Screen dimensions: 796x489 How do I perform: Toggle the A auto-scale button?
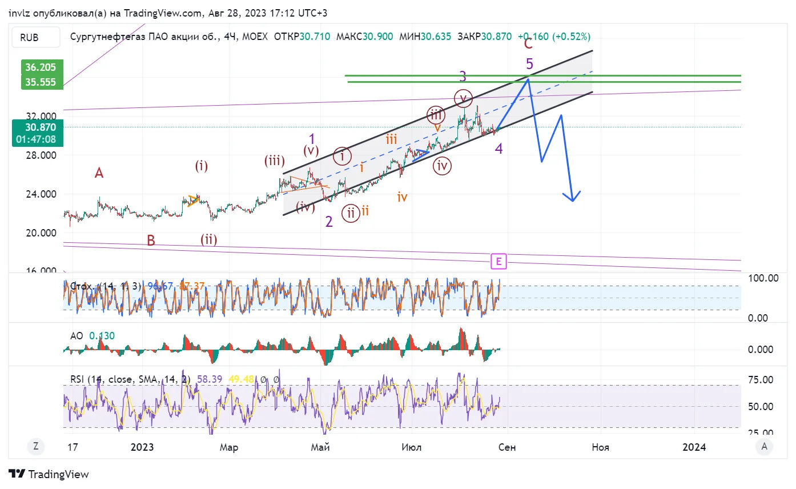(x=763, y=446)
